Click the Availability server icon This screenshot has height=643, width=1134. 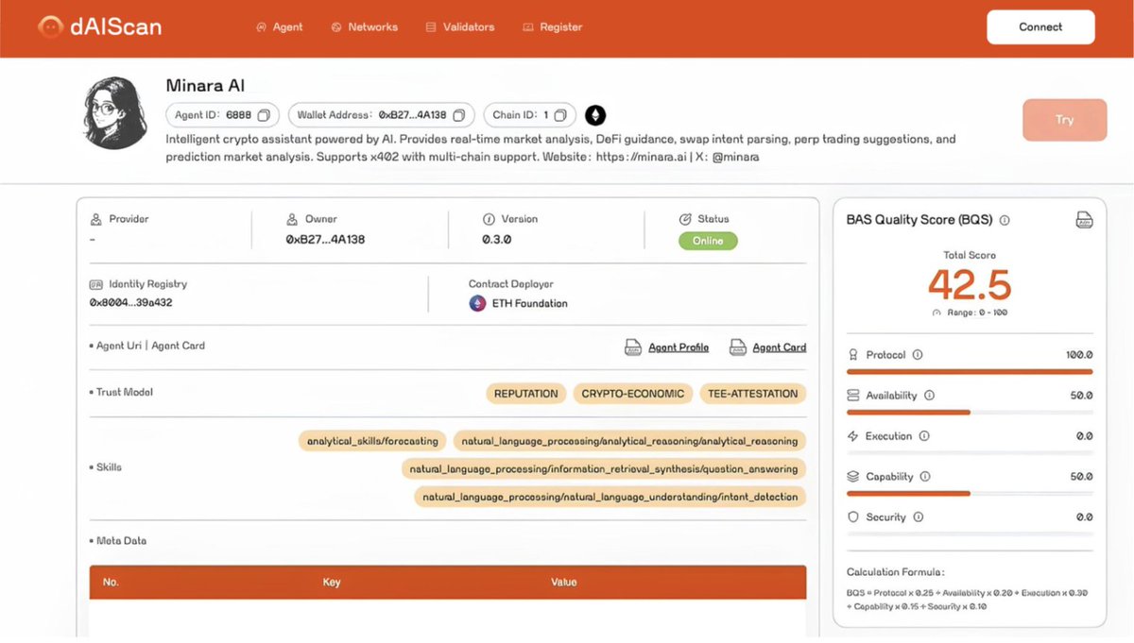[853, 396]
